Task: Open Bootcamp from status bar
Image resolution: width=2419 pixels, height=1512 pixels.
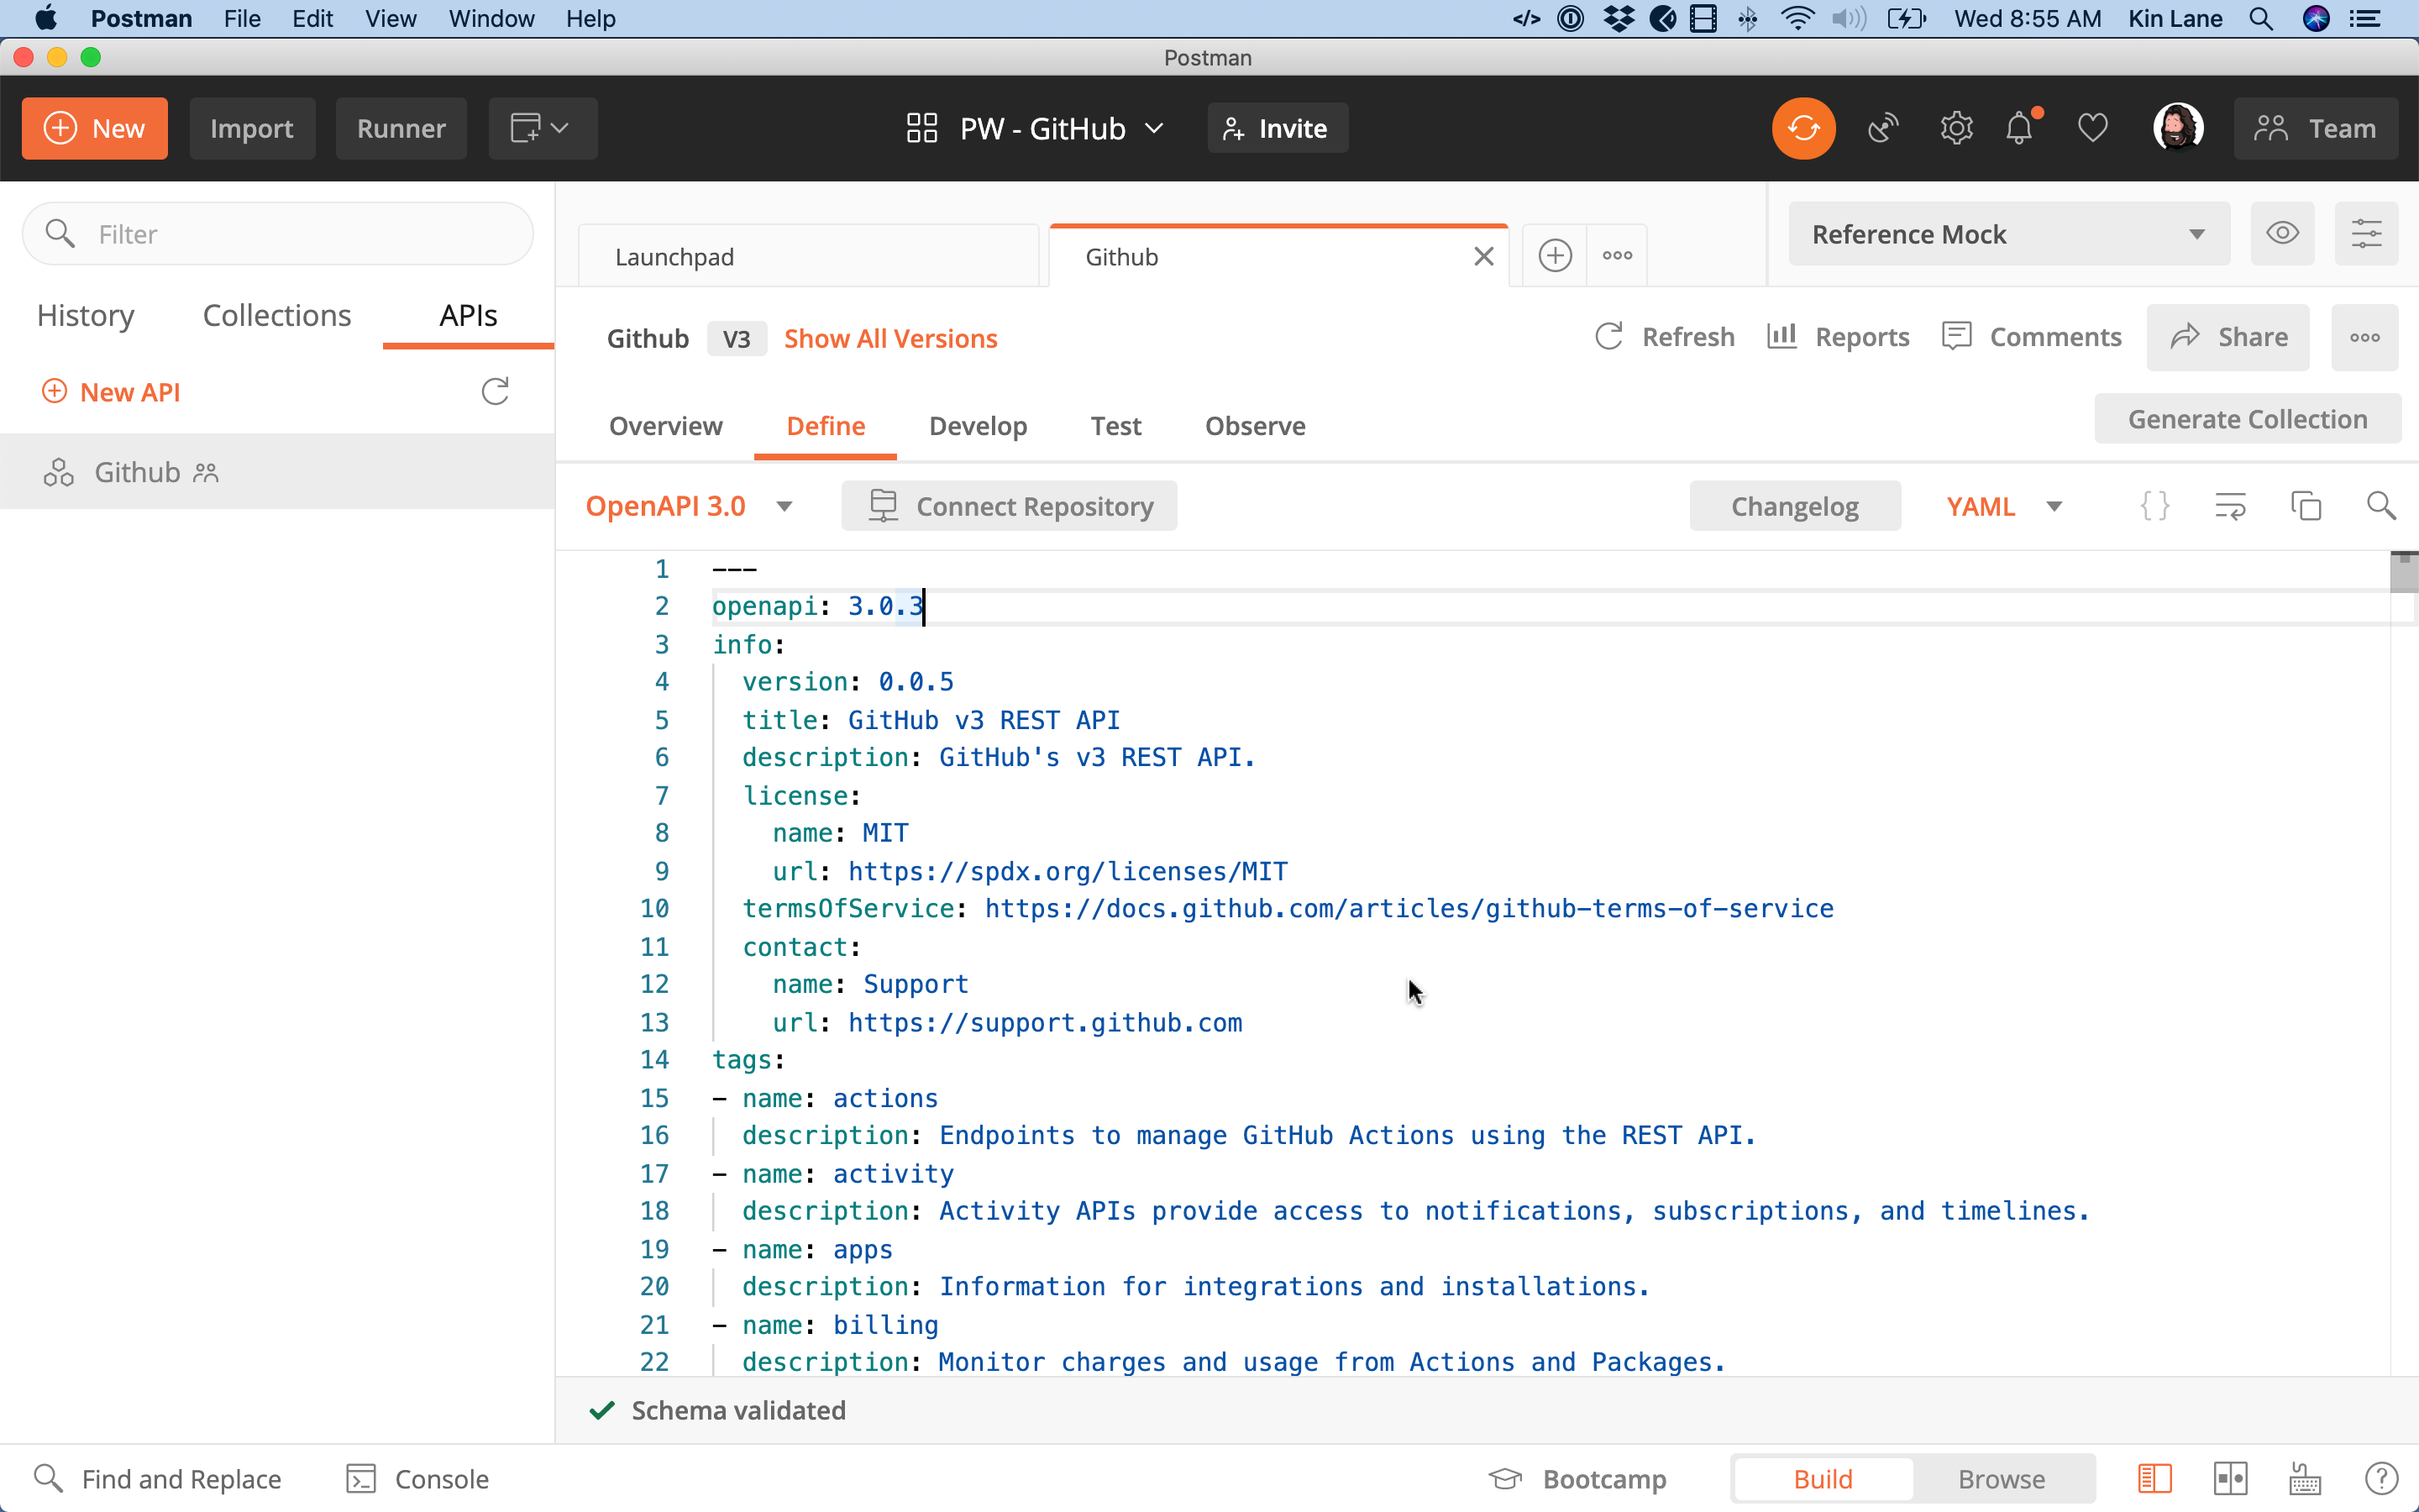Action: point(1577,1478)
